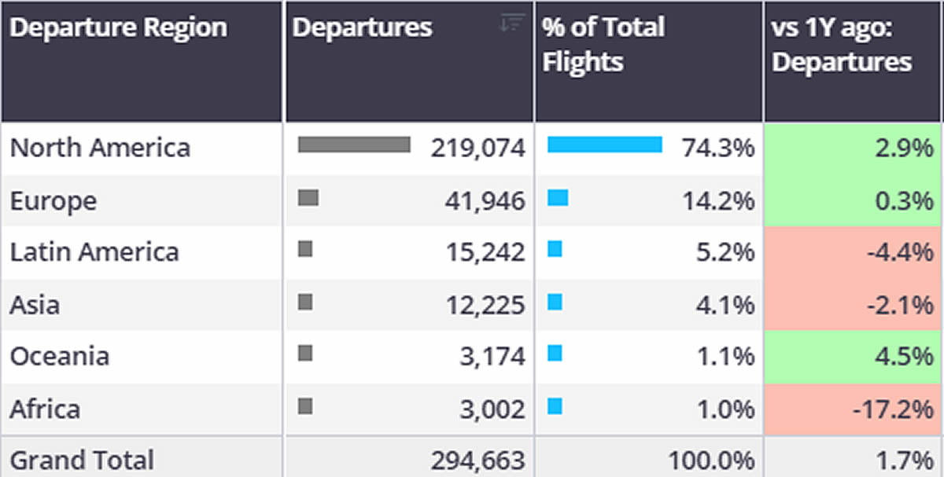This screenshot has height=477, width=944.
Task: Click the Asia region row label
Action: click(35, 304)
